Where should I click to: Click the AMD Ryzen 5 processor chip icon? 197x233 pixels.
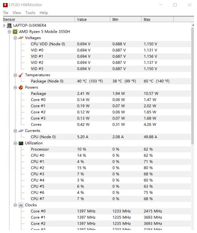[x=15, y=32]
